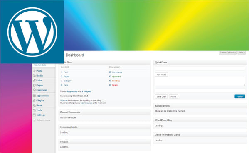Click the QuickPress tags input field

[200, 91]
